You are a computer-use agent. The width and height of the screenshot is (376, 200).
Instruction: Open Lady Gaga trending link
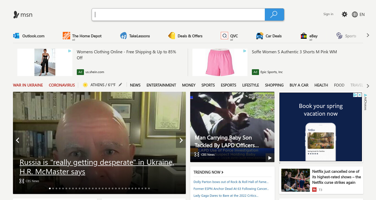(226, 196)
